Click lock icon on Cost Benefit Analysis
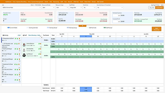Viewport: 165px width, 93px height. (17, 75)
